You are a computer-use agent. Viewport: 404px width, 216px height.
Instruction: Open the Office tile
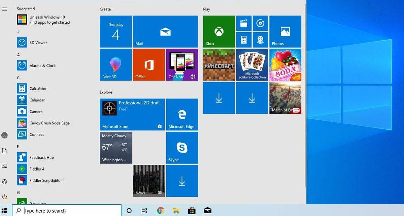pos(149,64)
